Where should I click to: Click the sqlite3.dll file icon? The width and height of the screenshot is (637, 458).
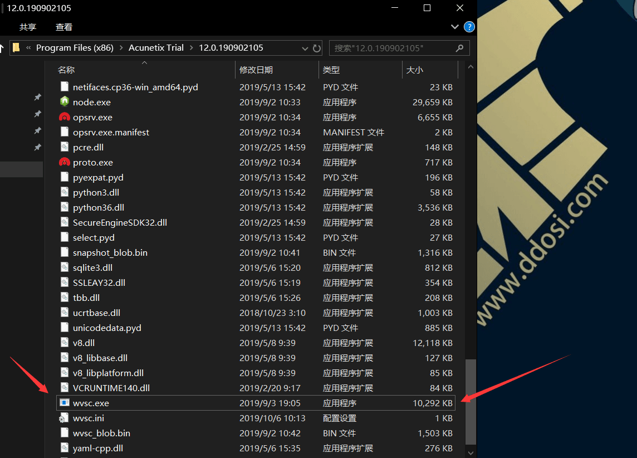(x=64, y=267)
